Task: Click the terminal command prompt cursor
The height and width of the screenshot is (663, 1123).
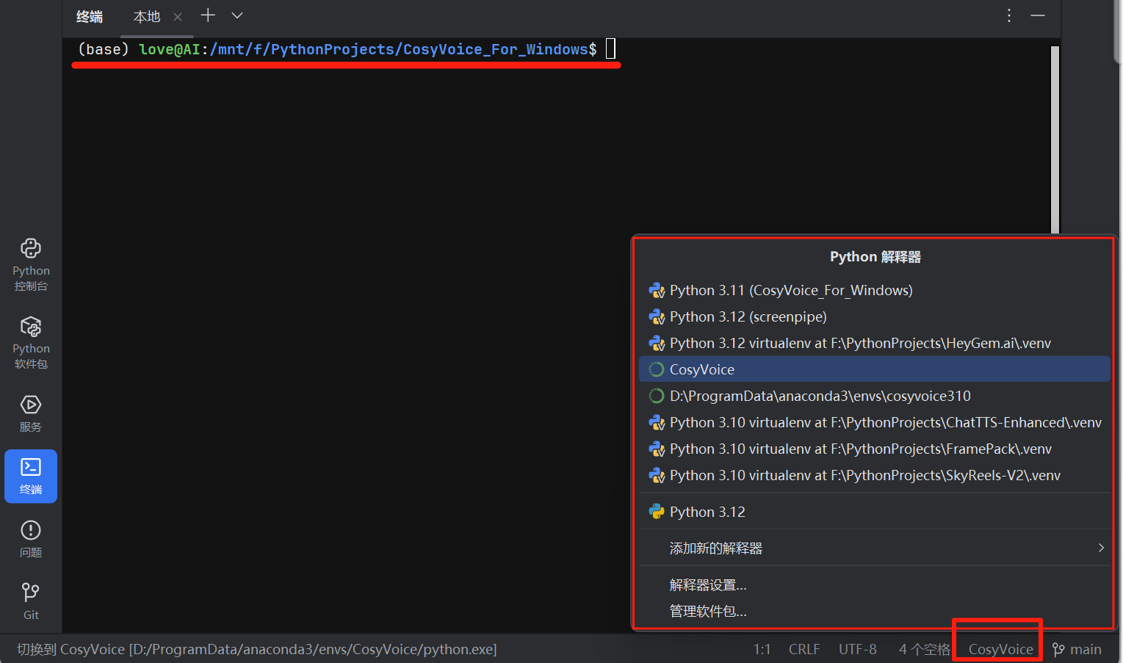Action: click(x=610, y=49)
